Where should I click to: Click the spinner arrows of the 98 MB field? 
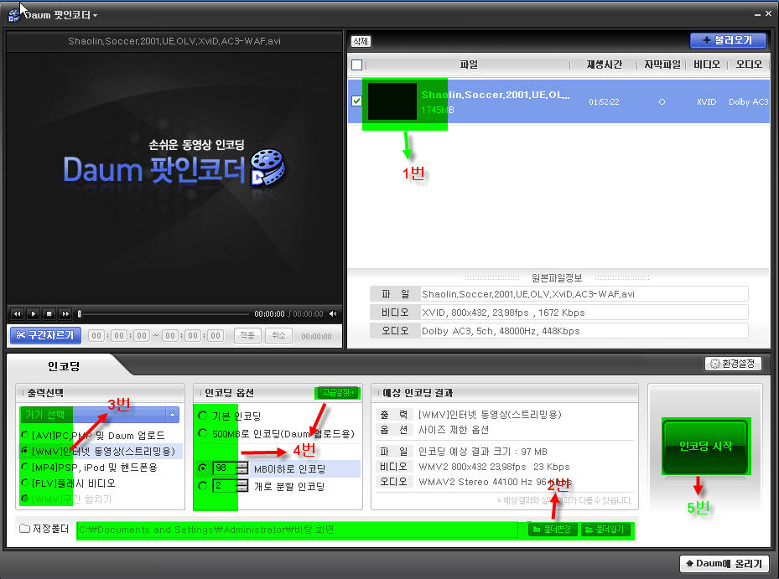[x=242, y=468]
